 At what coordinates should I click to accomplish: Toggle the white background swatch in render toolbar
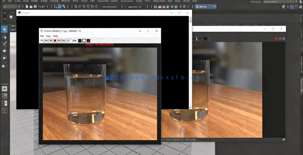point(84,41)
